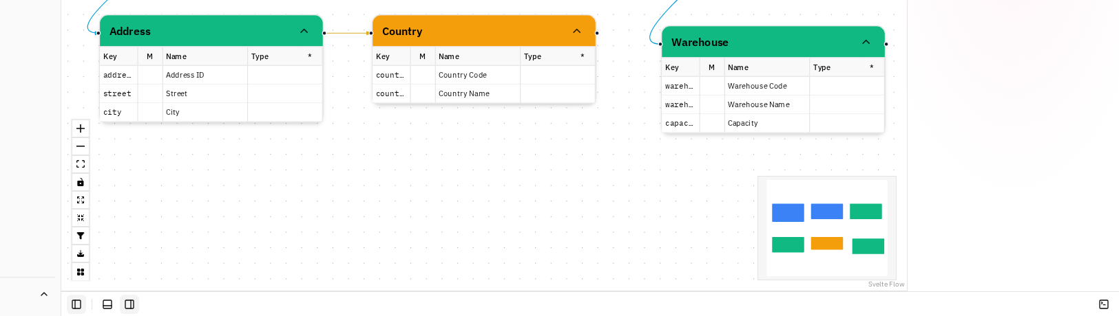Viewport: 1119px width, 316px height.
Task: Open the terminal icon at bottom right
Action: point(1104,304)
